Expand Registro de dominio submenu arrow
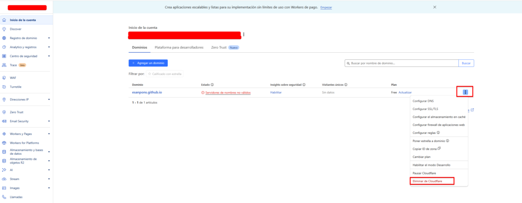 pos(49,38)
